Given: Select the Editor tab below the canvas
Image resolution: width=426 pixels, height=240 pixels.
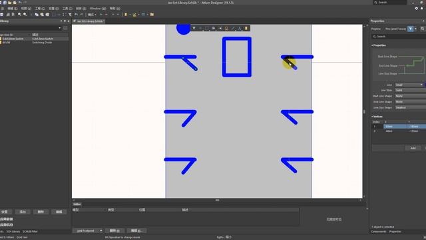Looking at the screenshot, I should [77, 204].
